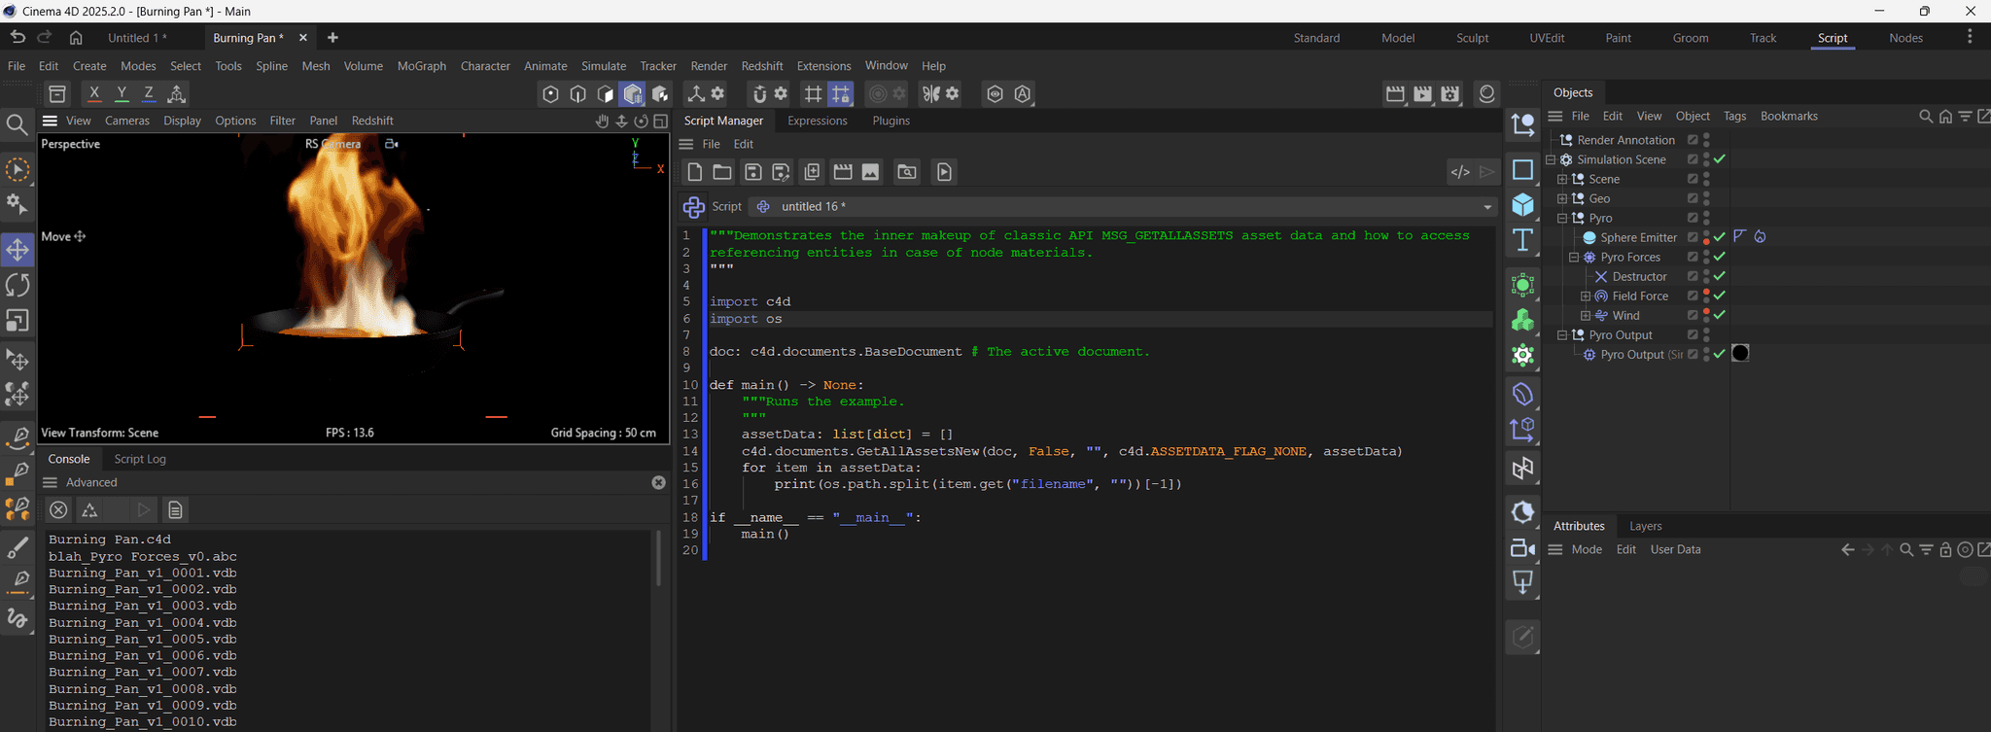Screen dimensions: 1991x732
Task: Collapse the Pyro Output null node
Action: [1562, 334]
